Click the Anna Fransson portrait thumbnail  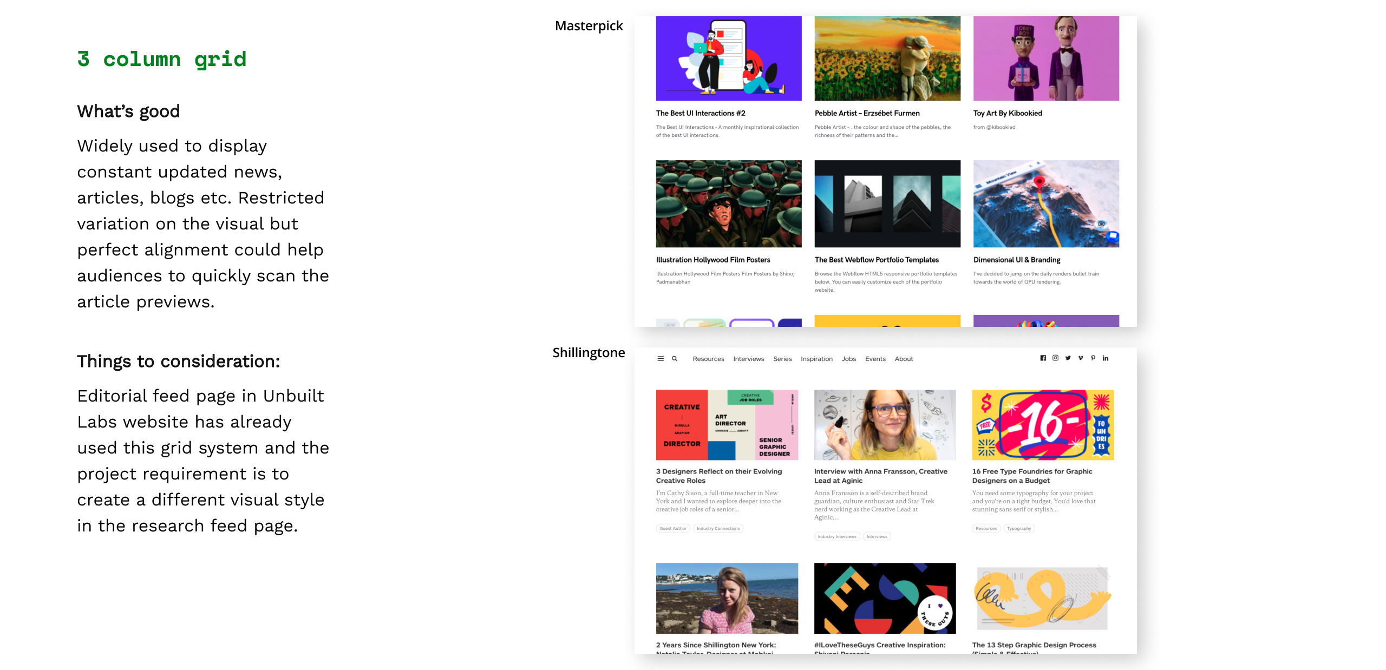(x=885, y=425)
